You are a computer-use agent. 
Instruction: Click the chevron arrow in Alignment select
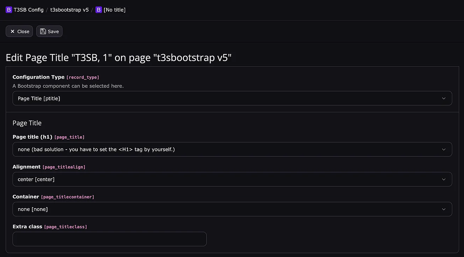[444, 179]
